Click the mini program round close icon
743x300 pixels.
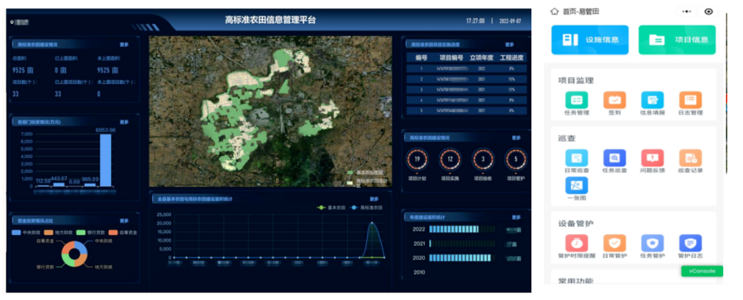point(708,12)
